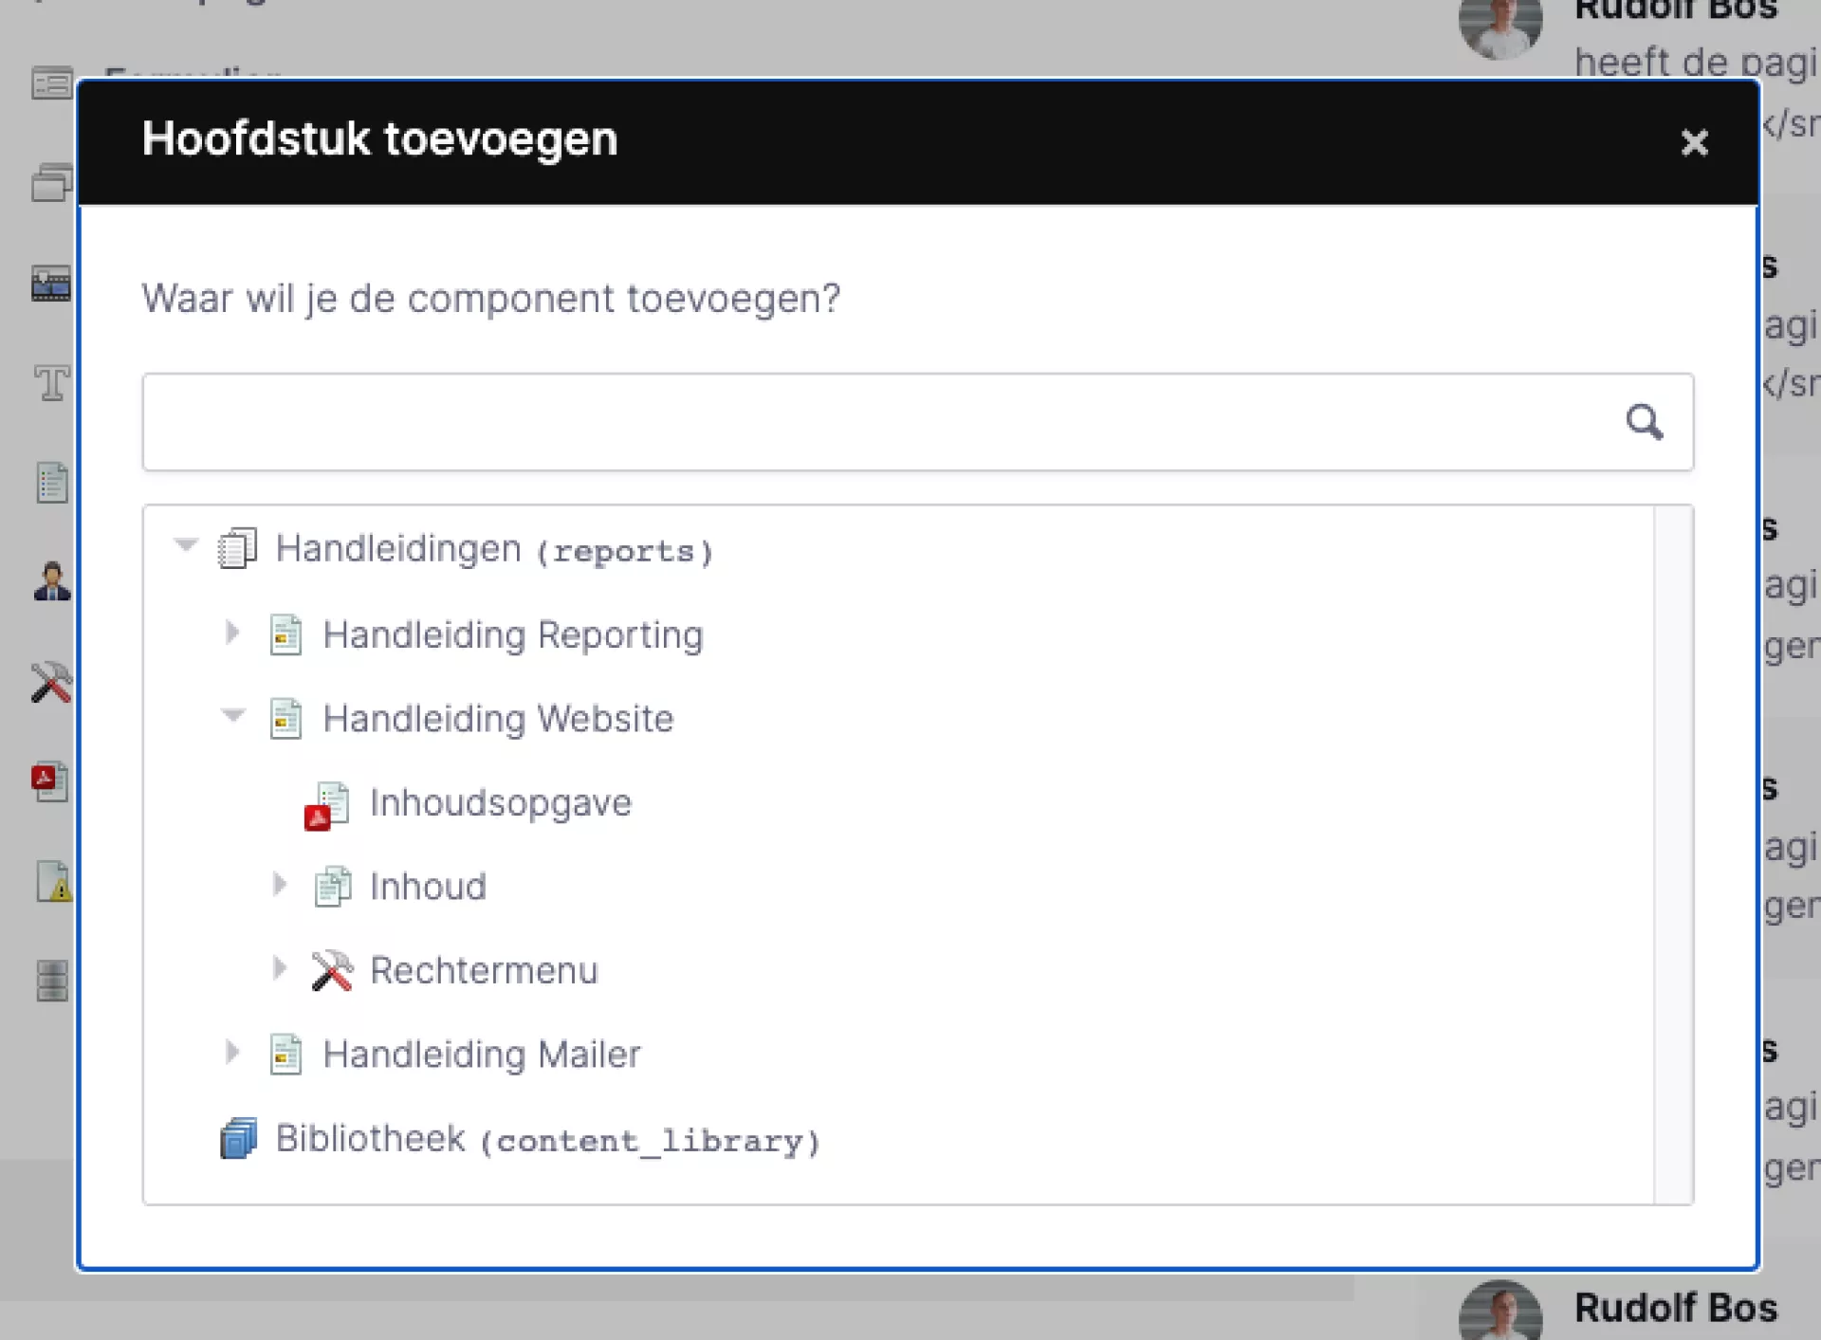The image size is (1821, 1340).
Task: Click the tree panel vertical scrollbar
Action: (1673, 854)
